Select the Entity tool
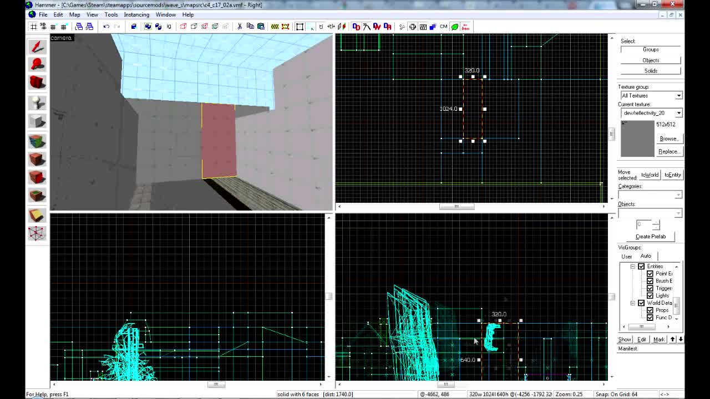This screenshot has width=710, height=399. (37, 101)
